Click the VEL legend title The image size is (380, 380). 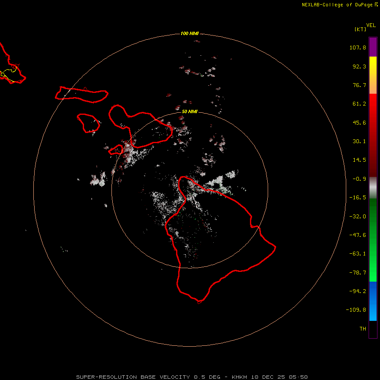point(371,25)
